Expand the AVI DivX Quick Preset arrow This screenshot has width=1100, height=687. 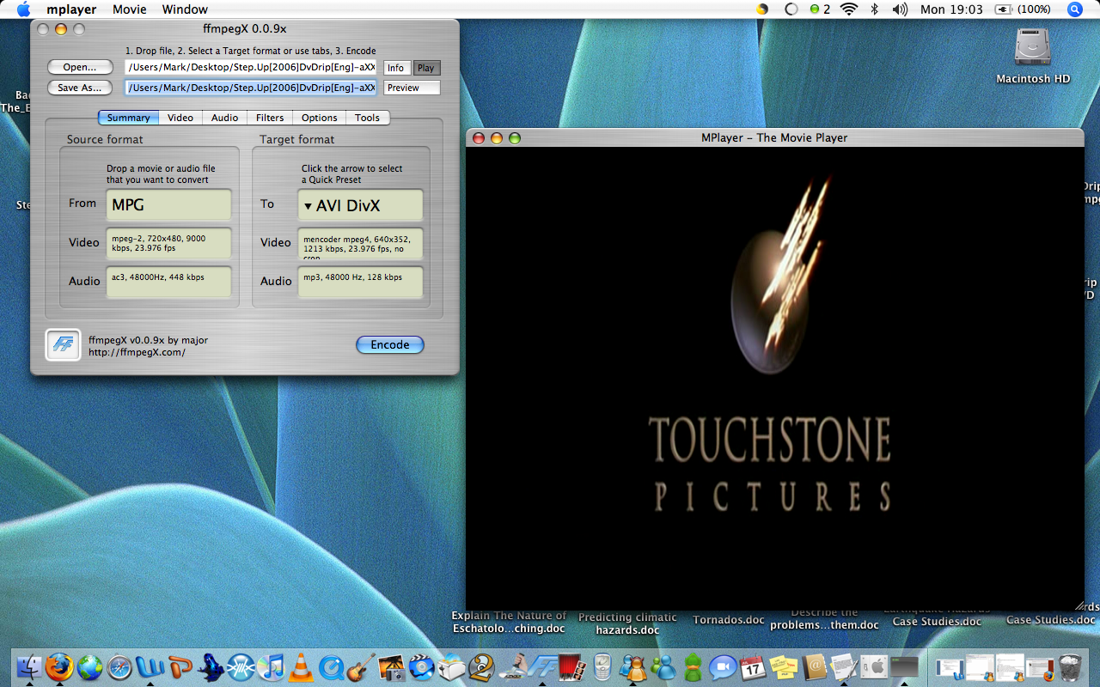[308, 206]
